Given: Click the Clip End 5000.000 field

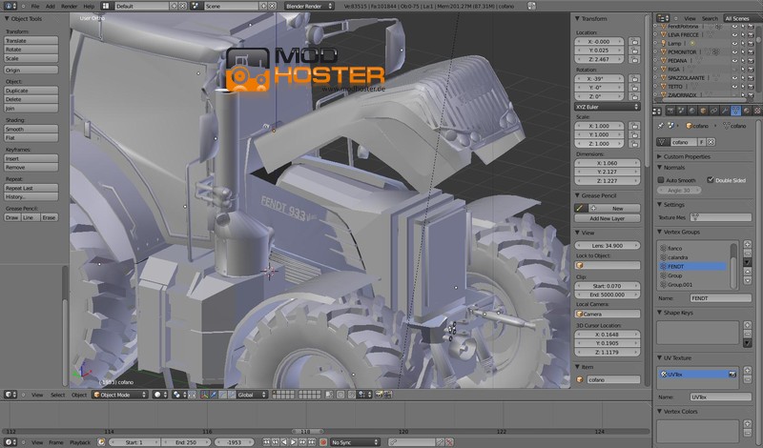Looking at the screenshot, I should [x=607, y=295].
